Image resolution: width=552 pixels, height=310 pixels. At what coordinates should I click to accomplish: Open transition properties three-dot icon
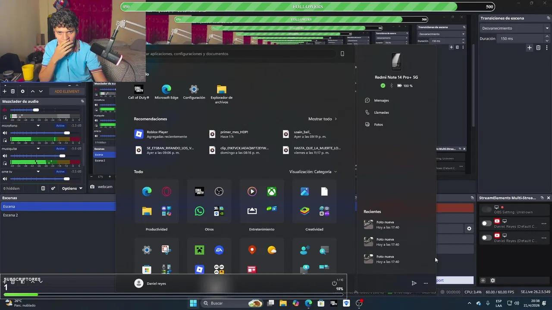[x=547, y=48]
